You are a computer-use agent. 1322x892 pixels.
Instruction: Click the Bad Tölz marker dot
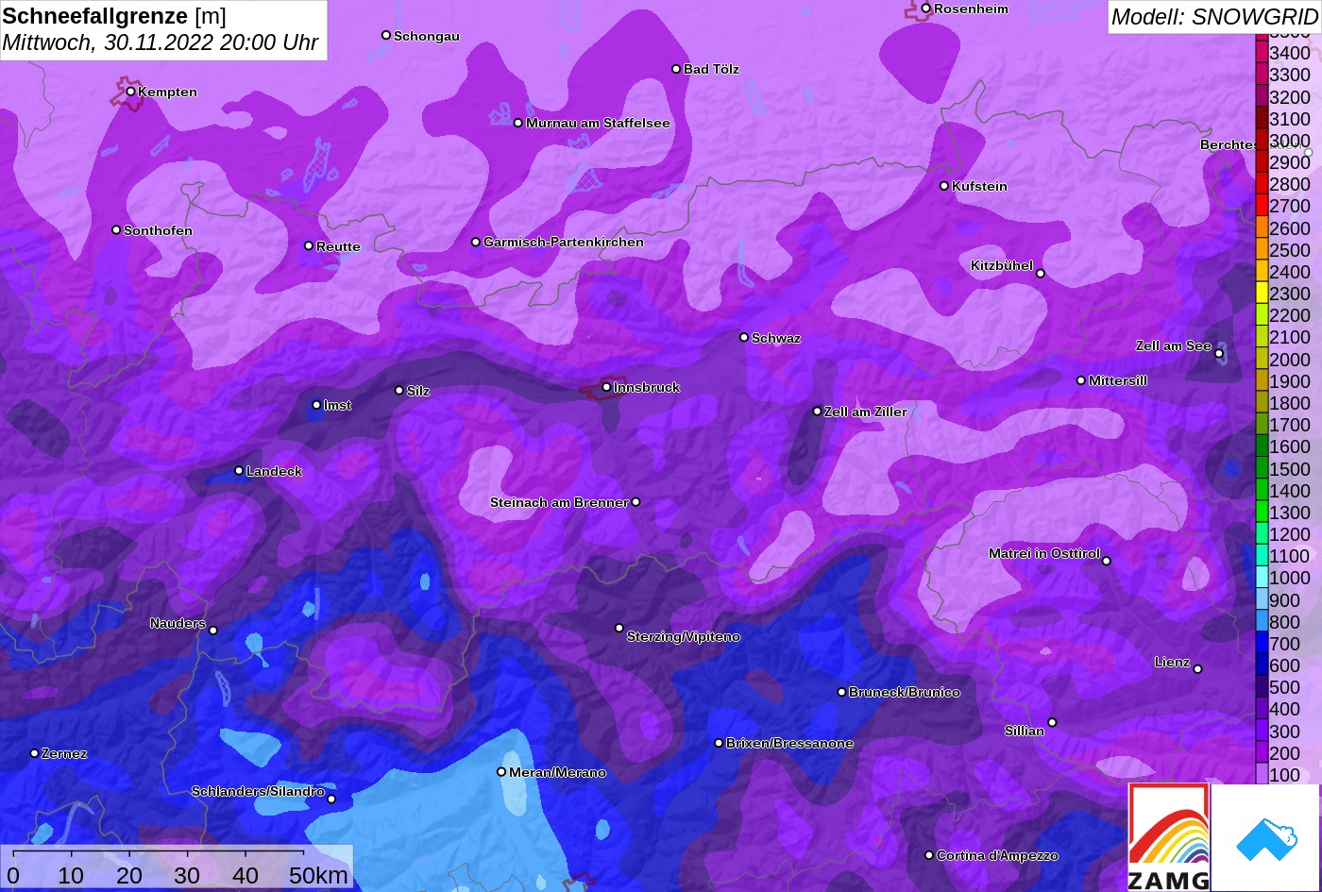click(676, 69)
